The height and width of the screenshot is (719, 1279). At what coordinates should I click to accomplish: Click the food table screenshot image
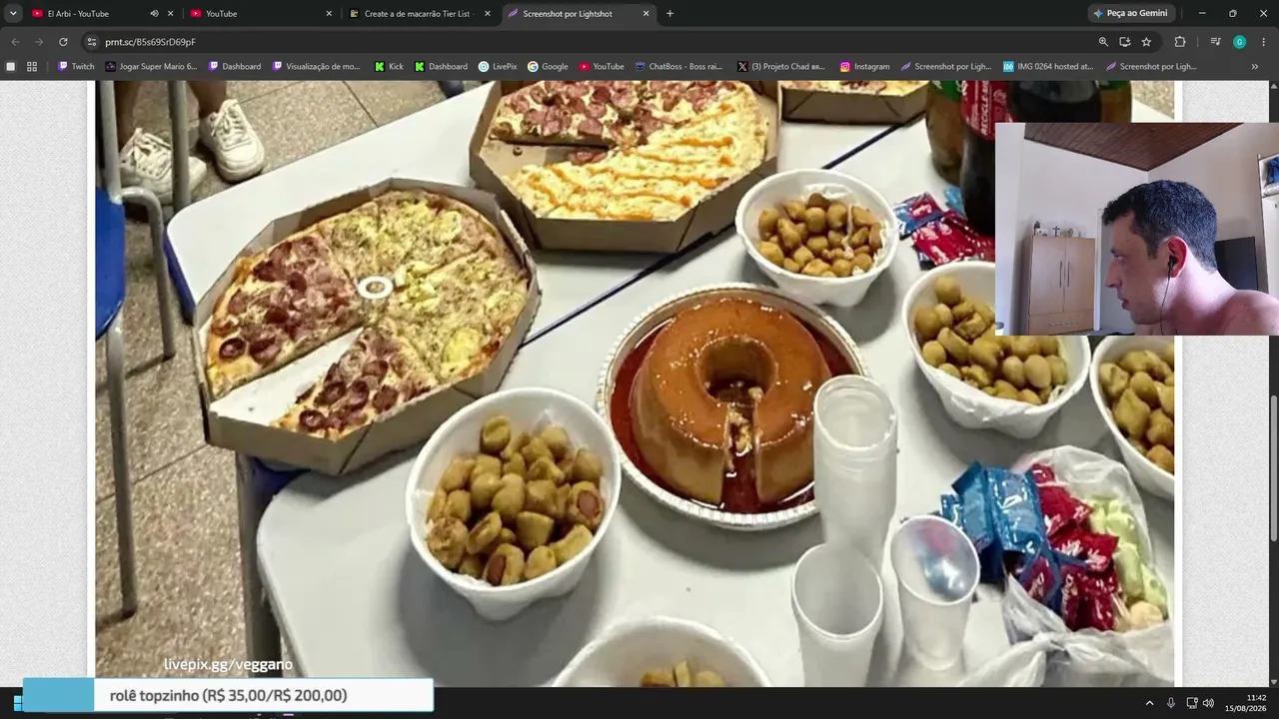[636, 383]
